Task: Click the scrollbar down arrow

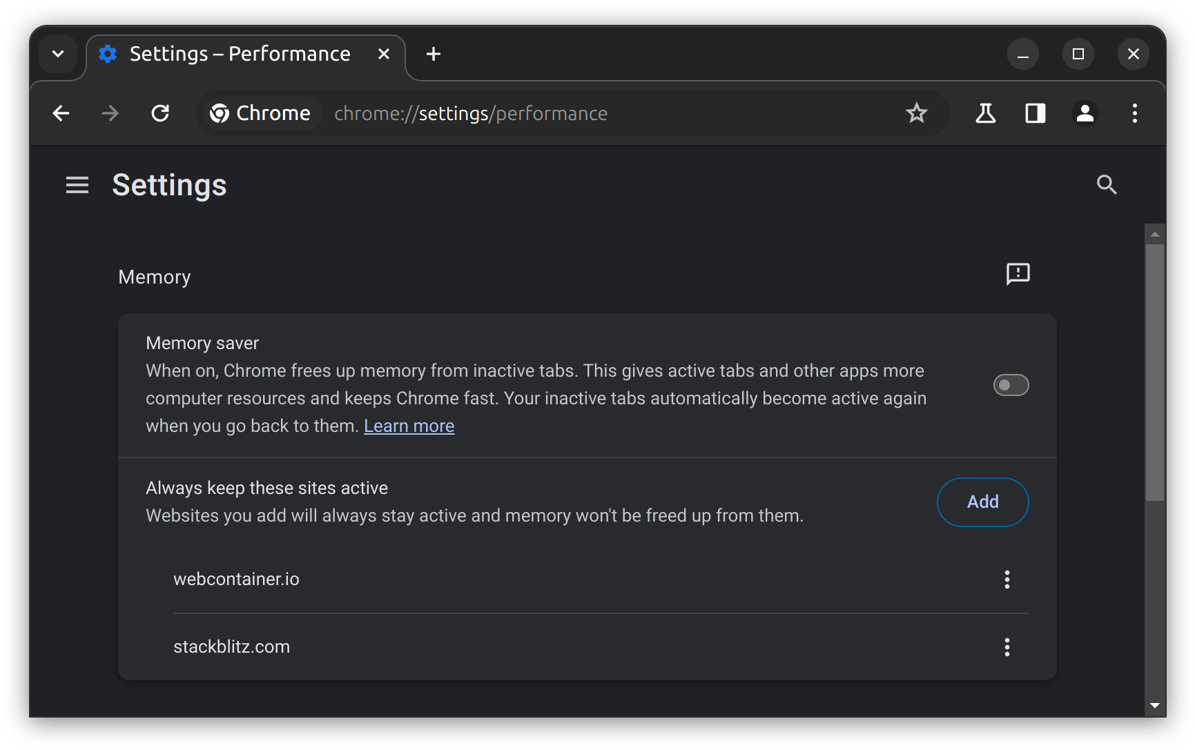Action: coord(1154,705)
